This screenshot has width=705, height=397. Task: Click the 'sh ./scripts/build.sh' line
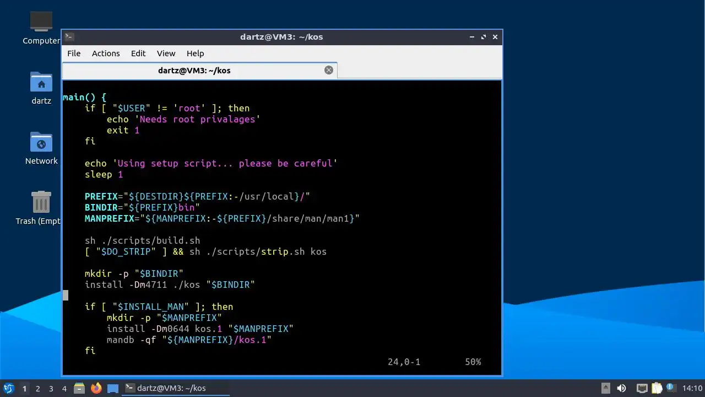click(143, 240)
